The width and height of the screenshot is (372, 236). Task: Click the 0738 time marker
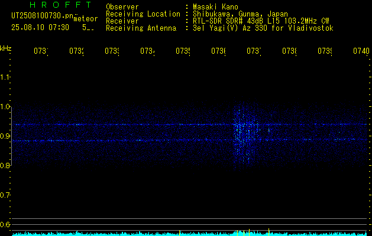pos(289,51)
